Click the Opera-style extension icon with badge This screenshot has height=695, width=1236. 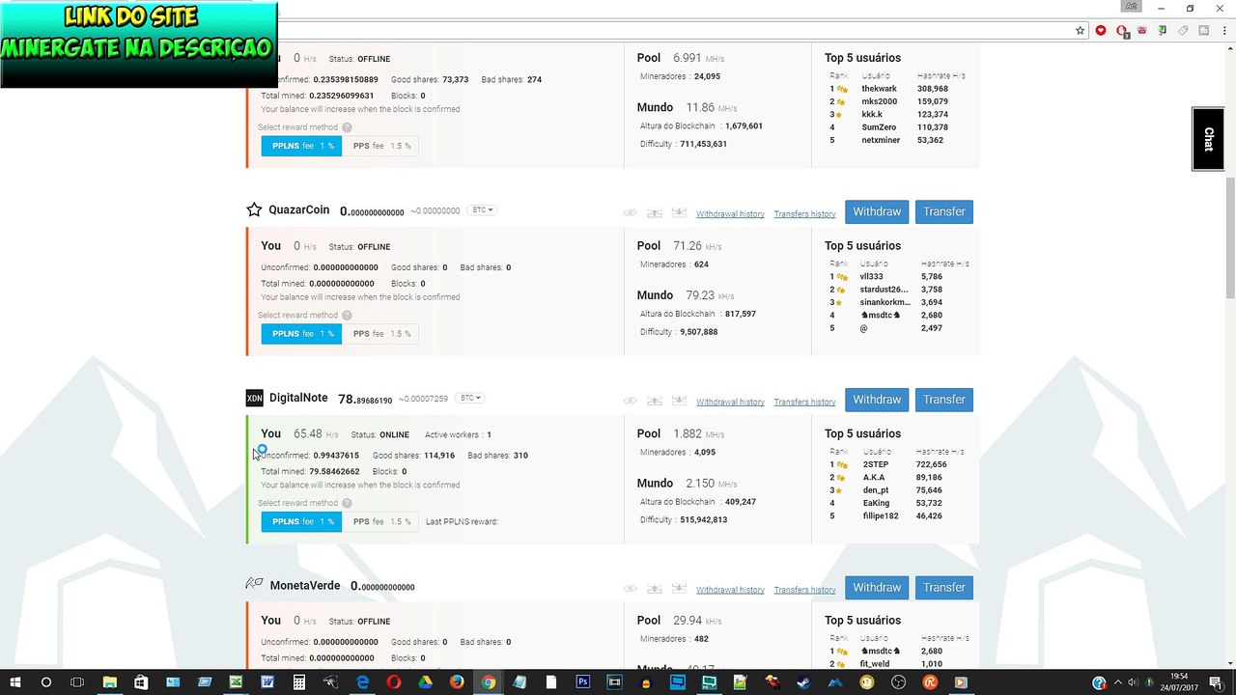[1122, 31]
